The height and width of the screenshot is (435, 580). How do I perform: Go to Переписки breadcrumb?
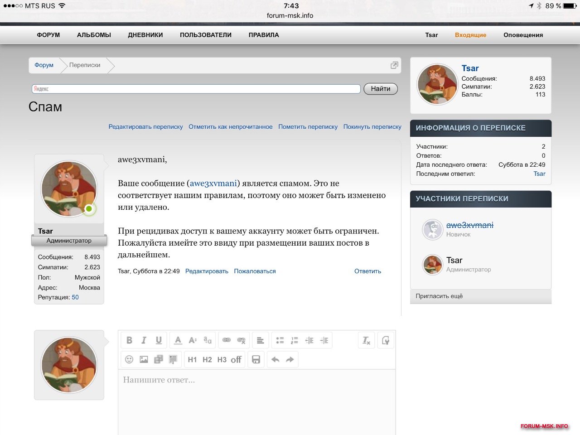point(85,65)
